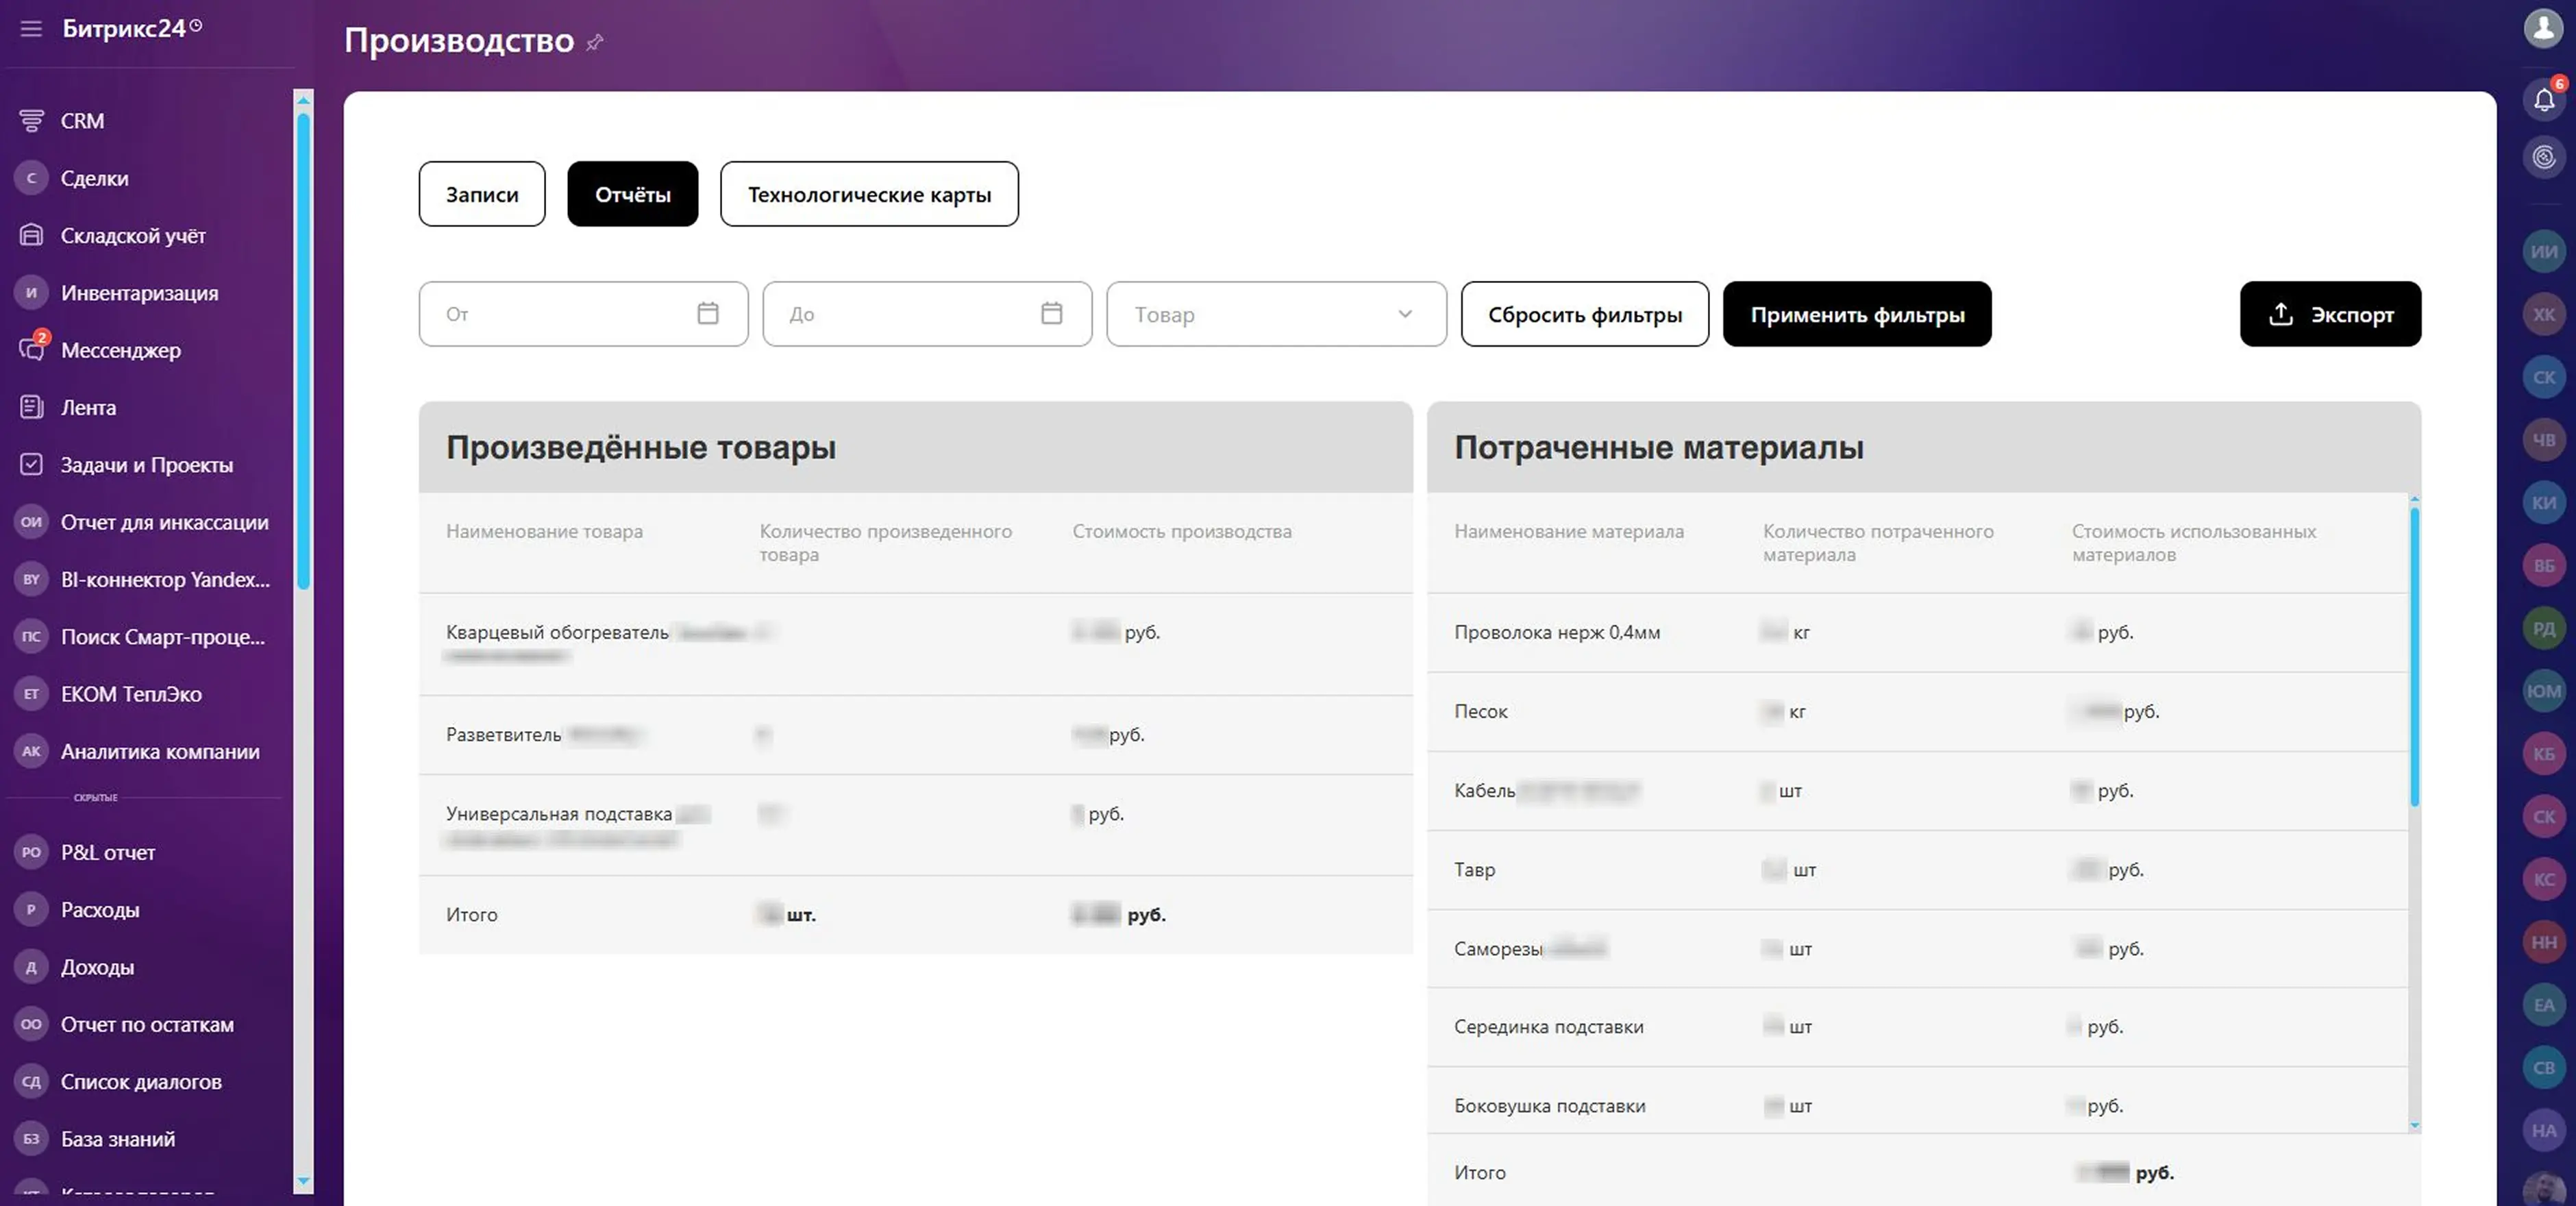Open chat with contact РД
This screenshot has width=2576, height=1206.
tap(2544, 629)
